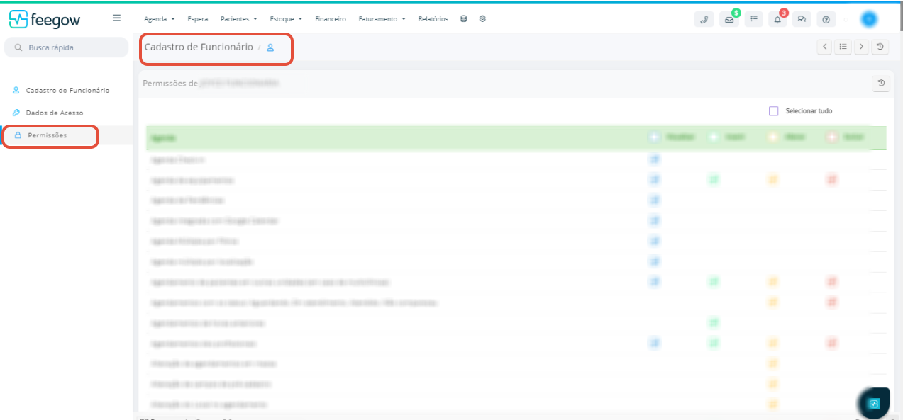Open the history icon in the Permissões panel
Viewport: 903px width, 420px height.
880,84
